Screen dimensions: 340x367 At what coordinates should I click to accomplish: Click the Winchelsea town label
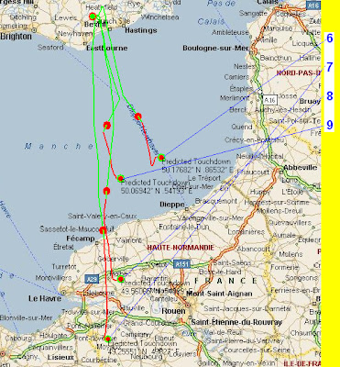point(160,17)
